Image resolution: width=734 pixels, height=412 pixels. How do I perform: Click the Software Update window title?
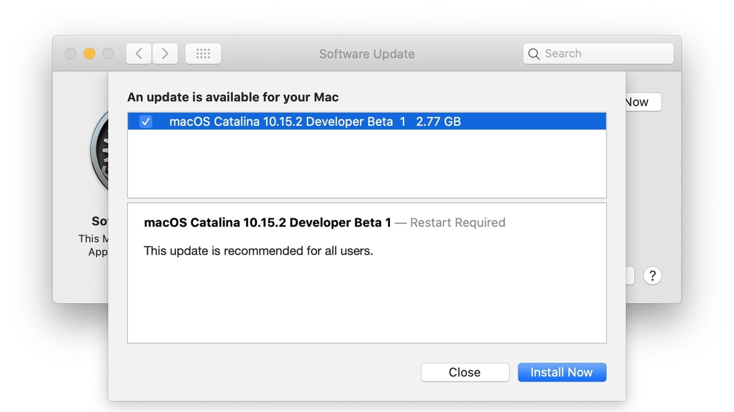(x=367, y=54)
